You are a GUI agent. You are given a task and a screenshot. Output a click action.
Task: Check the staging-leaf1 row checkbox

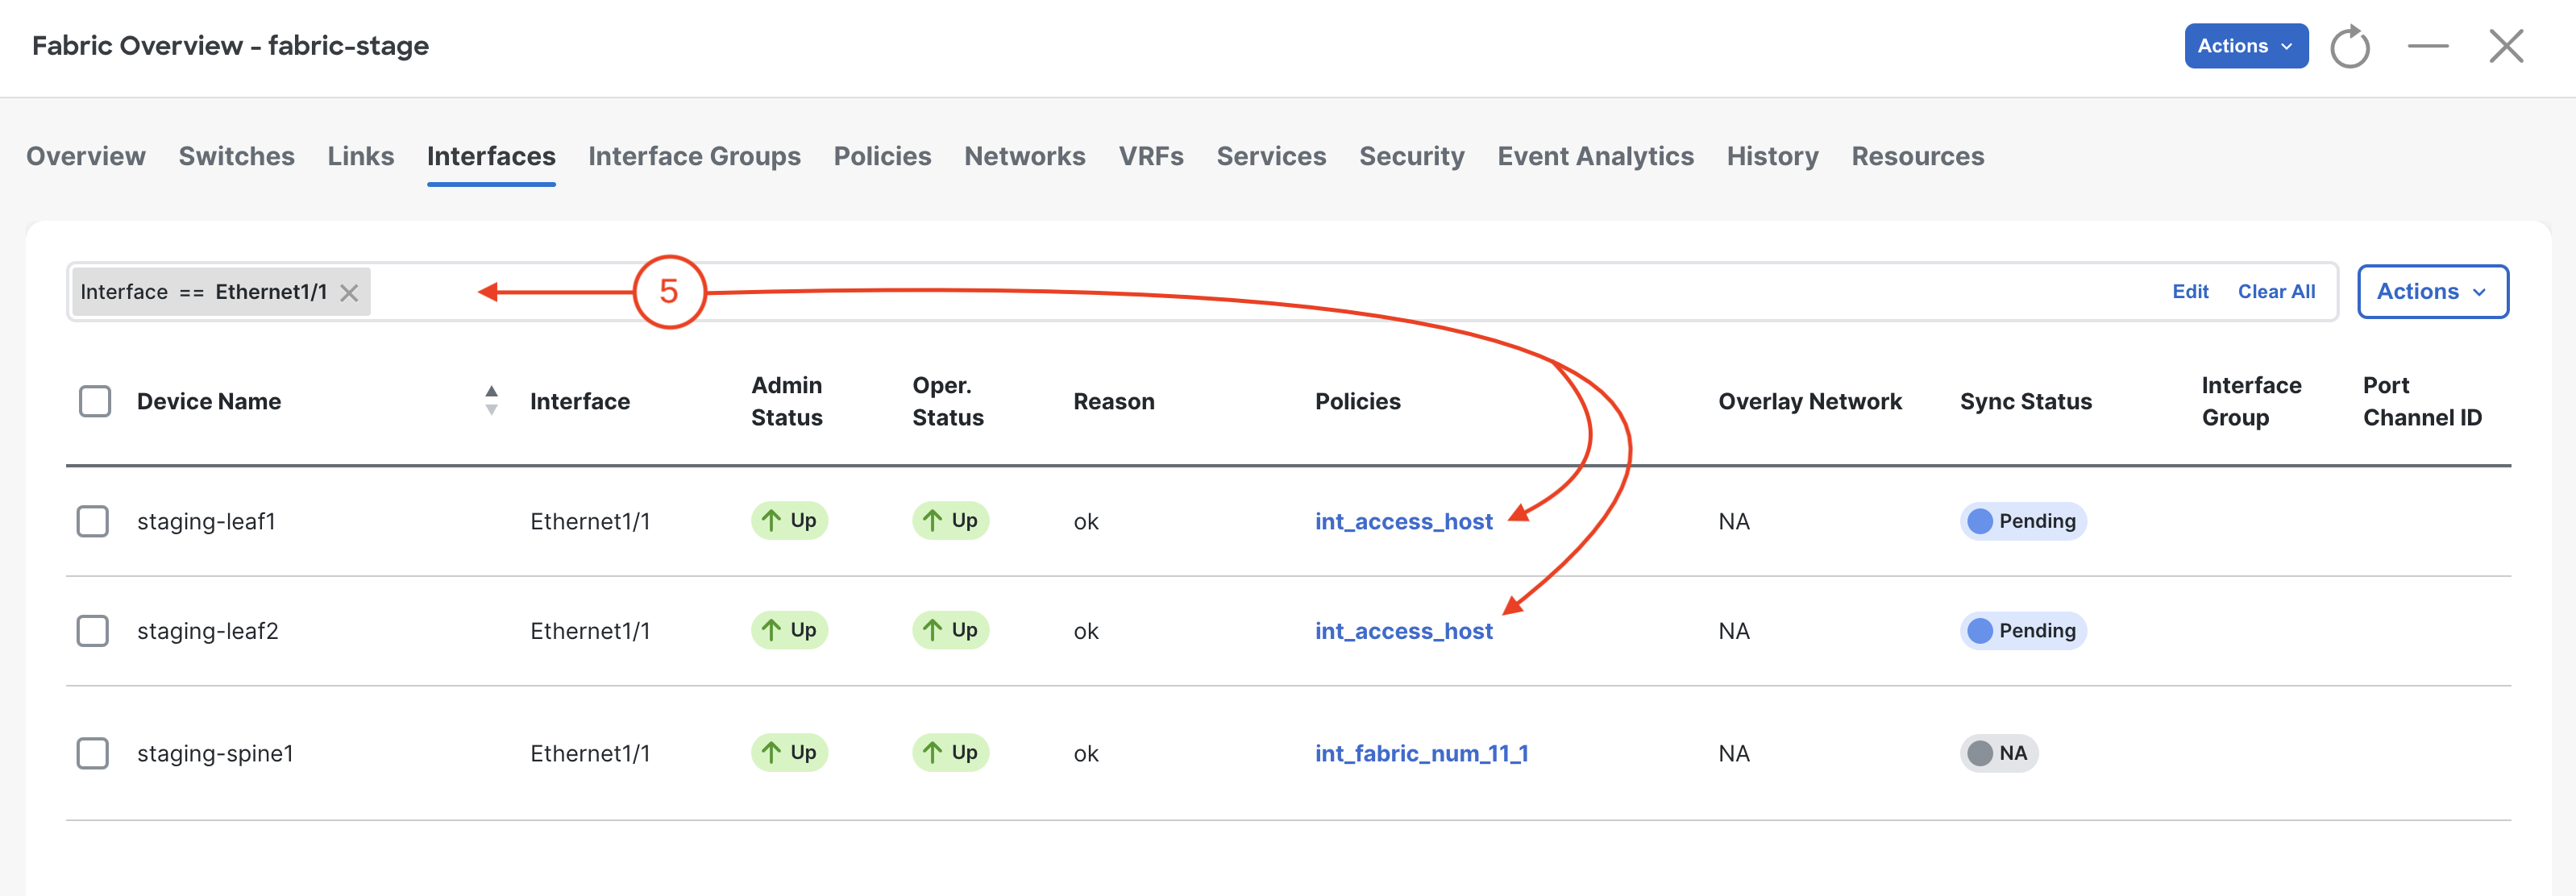(x=93, y=521)
